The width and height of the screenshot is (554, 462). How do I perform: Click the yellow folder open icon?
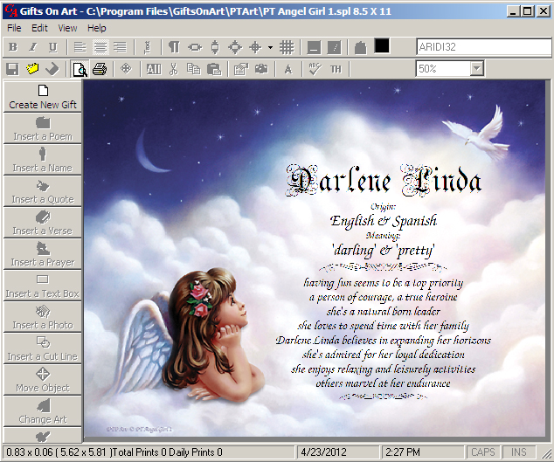[x=32, y=69]
